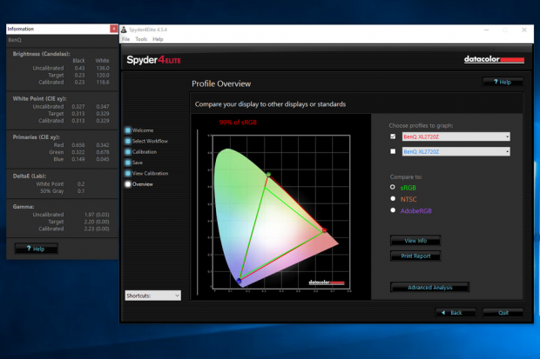Click the Calibration step icon
Image resolution: width=540 pixels, height=359 pixels.
click(x=128, y=151)
